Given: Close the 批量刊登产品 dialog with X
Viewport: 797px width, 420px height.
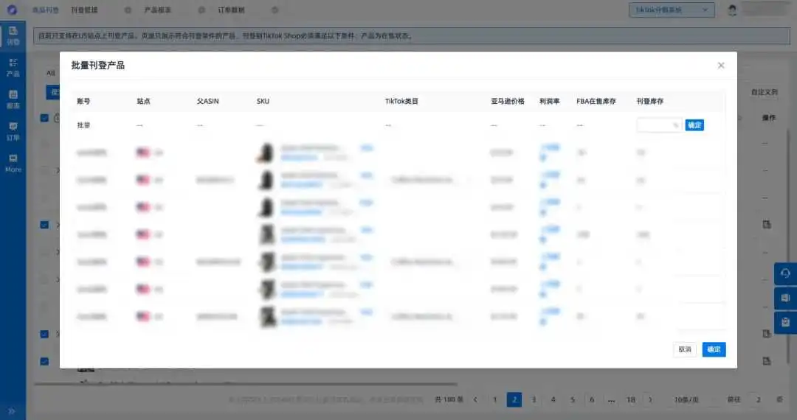Looking at the screenshot, I should (x=721, y=66).
